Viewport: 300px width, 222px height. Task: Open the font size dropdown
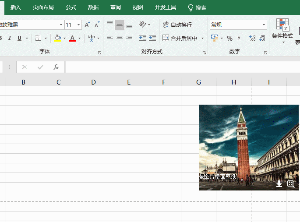[79, 25]
